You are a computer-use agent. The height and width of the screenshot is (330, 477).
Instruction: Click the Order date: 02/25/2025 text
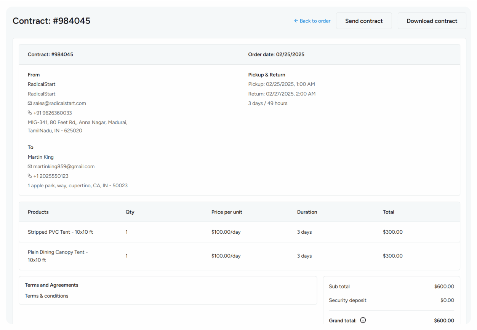click(276, 54)
